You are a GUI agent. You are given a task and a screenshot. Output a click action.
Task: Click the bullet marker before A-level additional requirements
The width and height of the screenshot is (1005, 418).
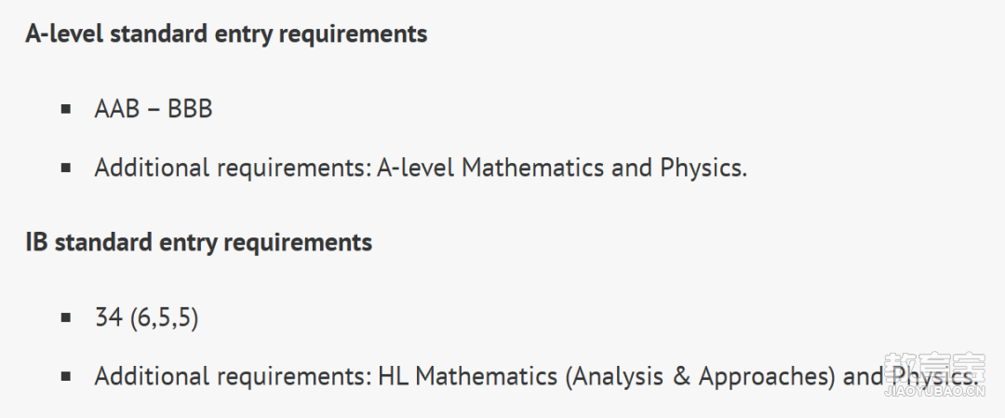point(66,168)
